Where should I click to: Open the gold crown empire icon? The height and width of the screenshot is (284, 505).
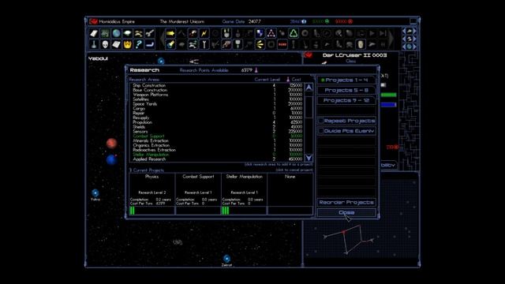click(128, 44)
